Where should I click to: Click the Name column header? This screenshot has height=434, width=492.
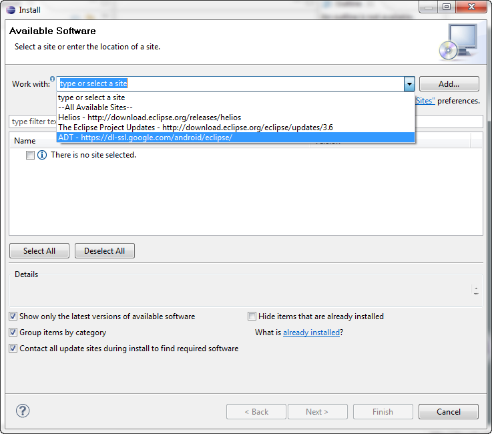click(x=25, y=141)
